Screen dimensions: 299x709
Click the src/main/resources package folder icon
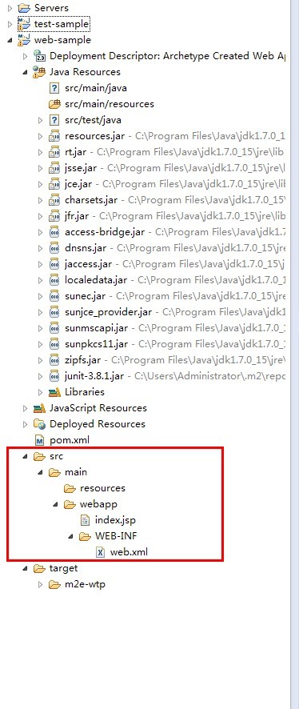click(54, 104)
